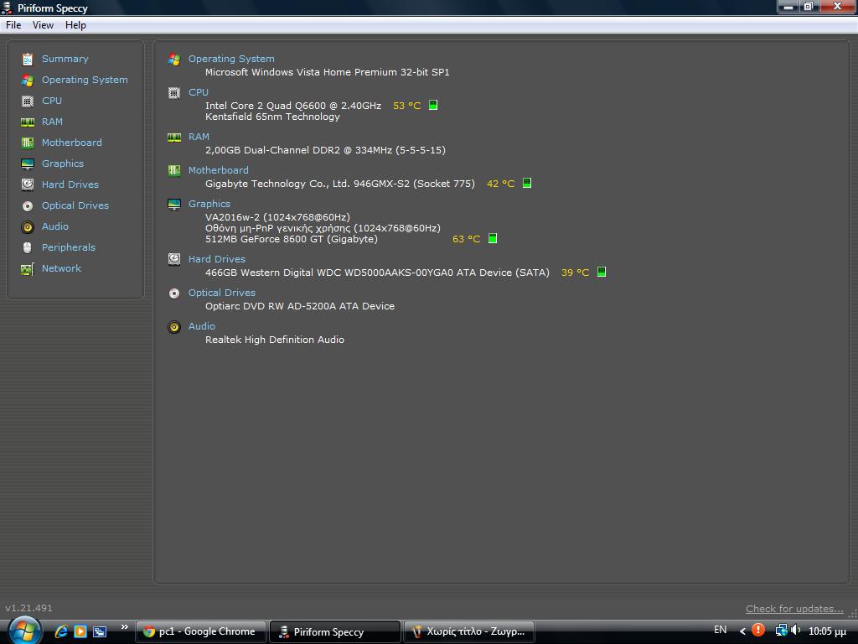Viewport: 858px width, 644px height.
Task: Click the Windows flag icon beside Operating System heading
Action: [174, 60]
